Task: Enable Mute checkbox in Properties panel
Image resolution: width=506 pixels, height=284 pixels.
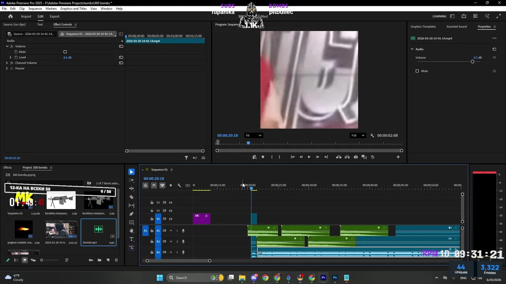Action: point(417,71)
